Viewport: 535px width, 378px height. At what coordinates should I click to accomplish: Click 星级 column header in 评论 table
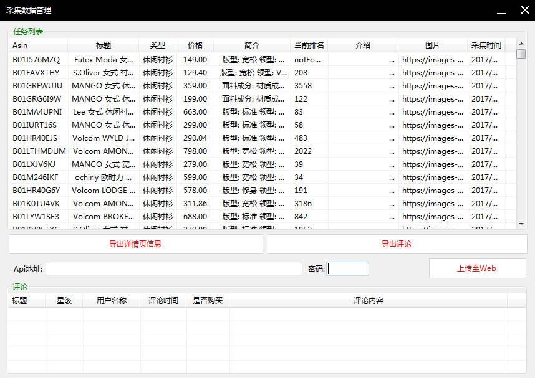pyautogui.click(x=64, y=301)
